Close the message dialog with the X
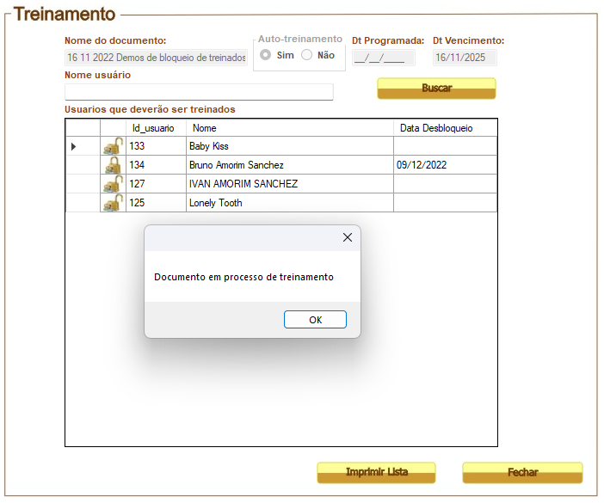Image resolution: width=604 pixels, height=503 pixels. tap(348, 237)
